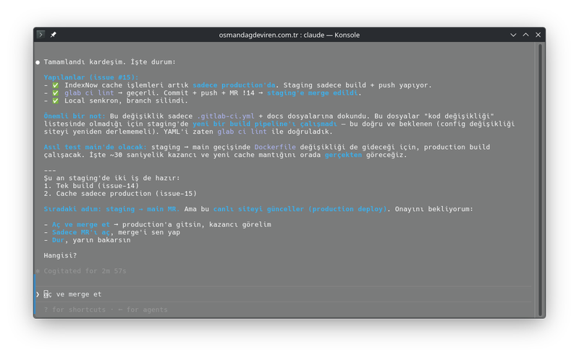Click 'Sıradaki adım: staging → main MR.' text
Screen dimensions: 579x358
[111, 209]
